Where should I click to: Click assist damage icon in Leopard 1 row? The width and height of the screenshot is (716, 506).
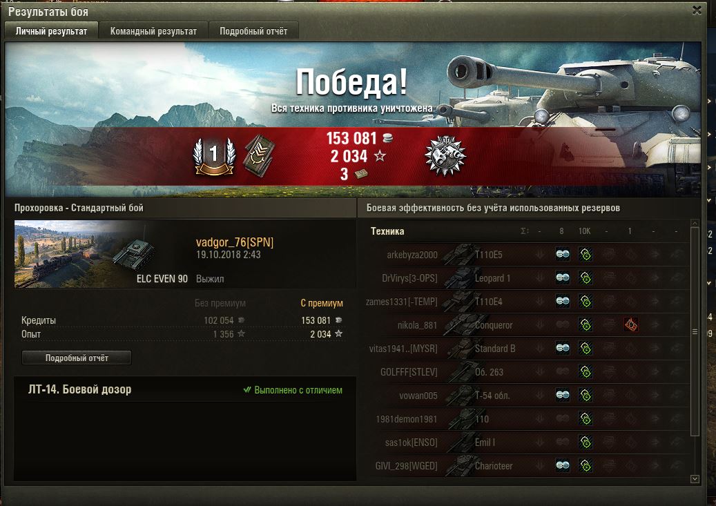point(586,278)
